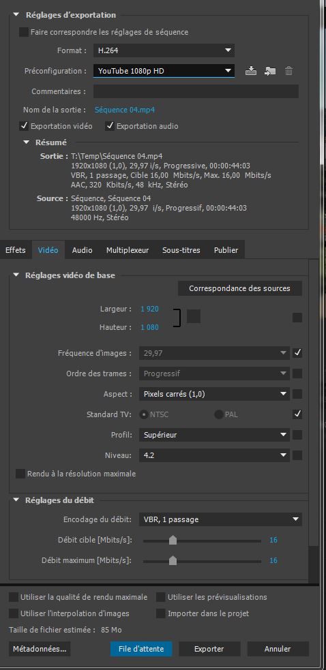Viewport: 326px width, 670px height.
Task: Switch to the Sous-titres tab
Action: (x=181, y=250)
